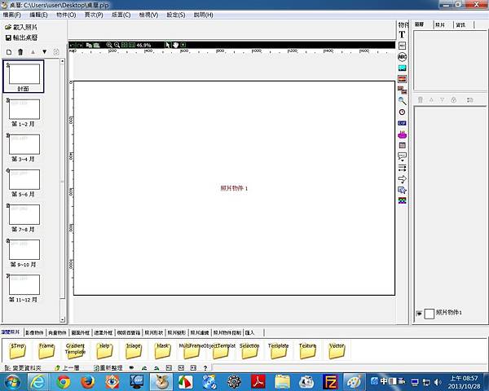The width and height of the screenshot is (489, 391).
Task: Add a new blank page
Action: point(9,52)
